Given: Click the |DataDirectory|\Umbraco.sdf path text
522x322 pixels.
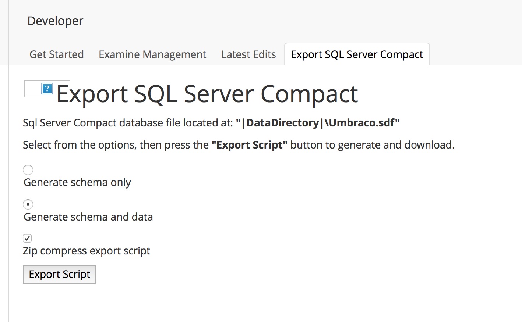Looking at the screenshot, I should tap(318, 123).
